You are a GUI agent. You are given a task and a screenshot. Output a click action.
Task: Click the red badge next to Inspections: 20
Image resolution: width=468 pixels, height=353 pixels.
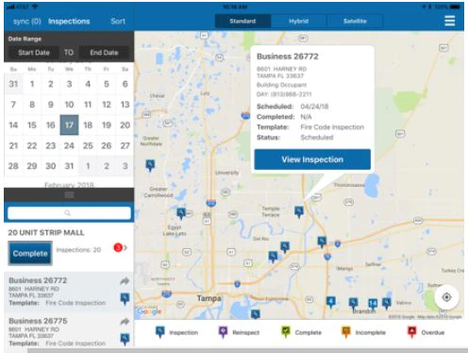point(118,248)
